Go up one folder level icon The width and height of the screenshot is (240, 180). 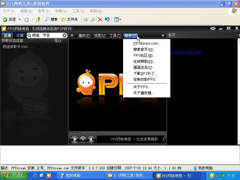tap(38, 19)
